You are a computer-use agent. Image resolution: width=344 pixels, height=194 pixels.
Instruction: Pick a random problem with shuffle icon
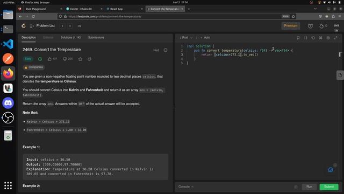[x=80, y=26]
